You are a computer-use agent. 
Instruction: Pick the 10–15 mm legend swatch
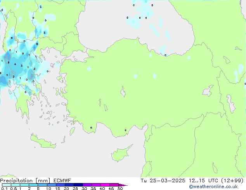(51, 185)
